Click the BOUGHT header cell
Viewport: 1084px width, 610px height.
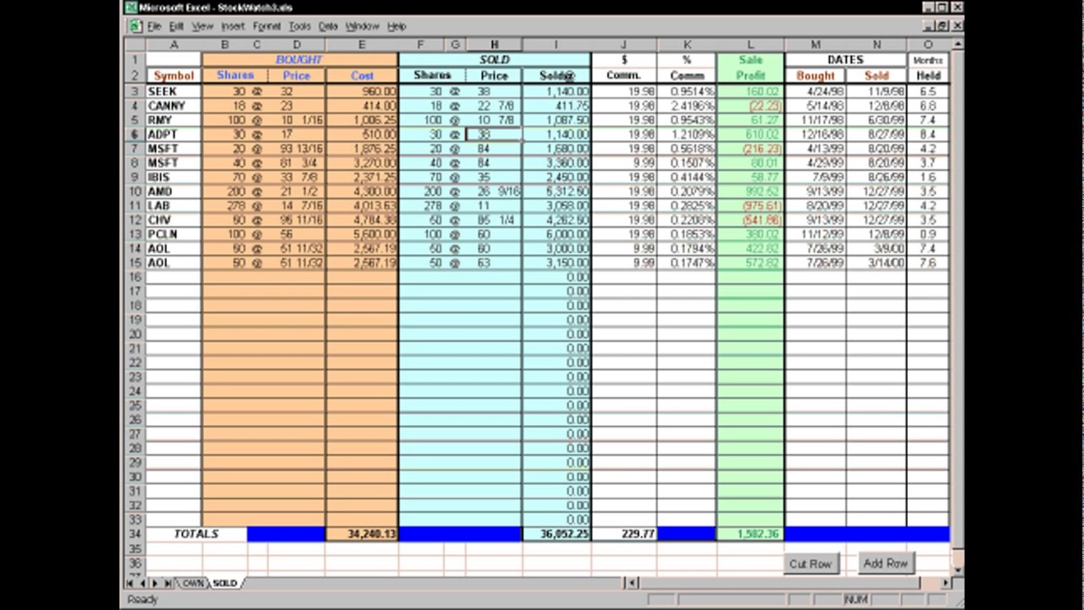click(x=300, y=60)
